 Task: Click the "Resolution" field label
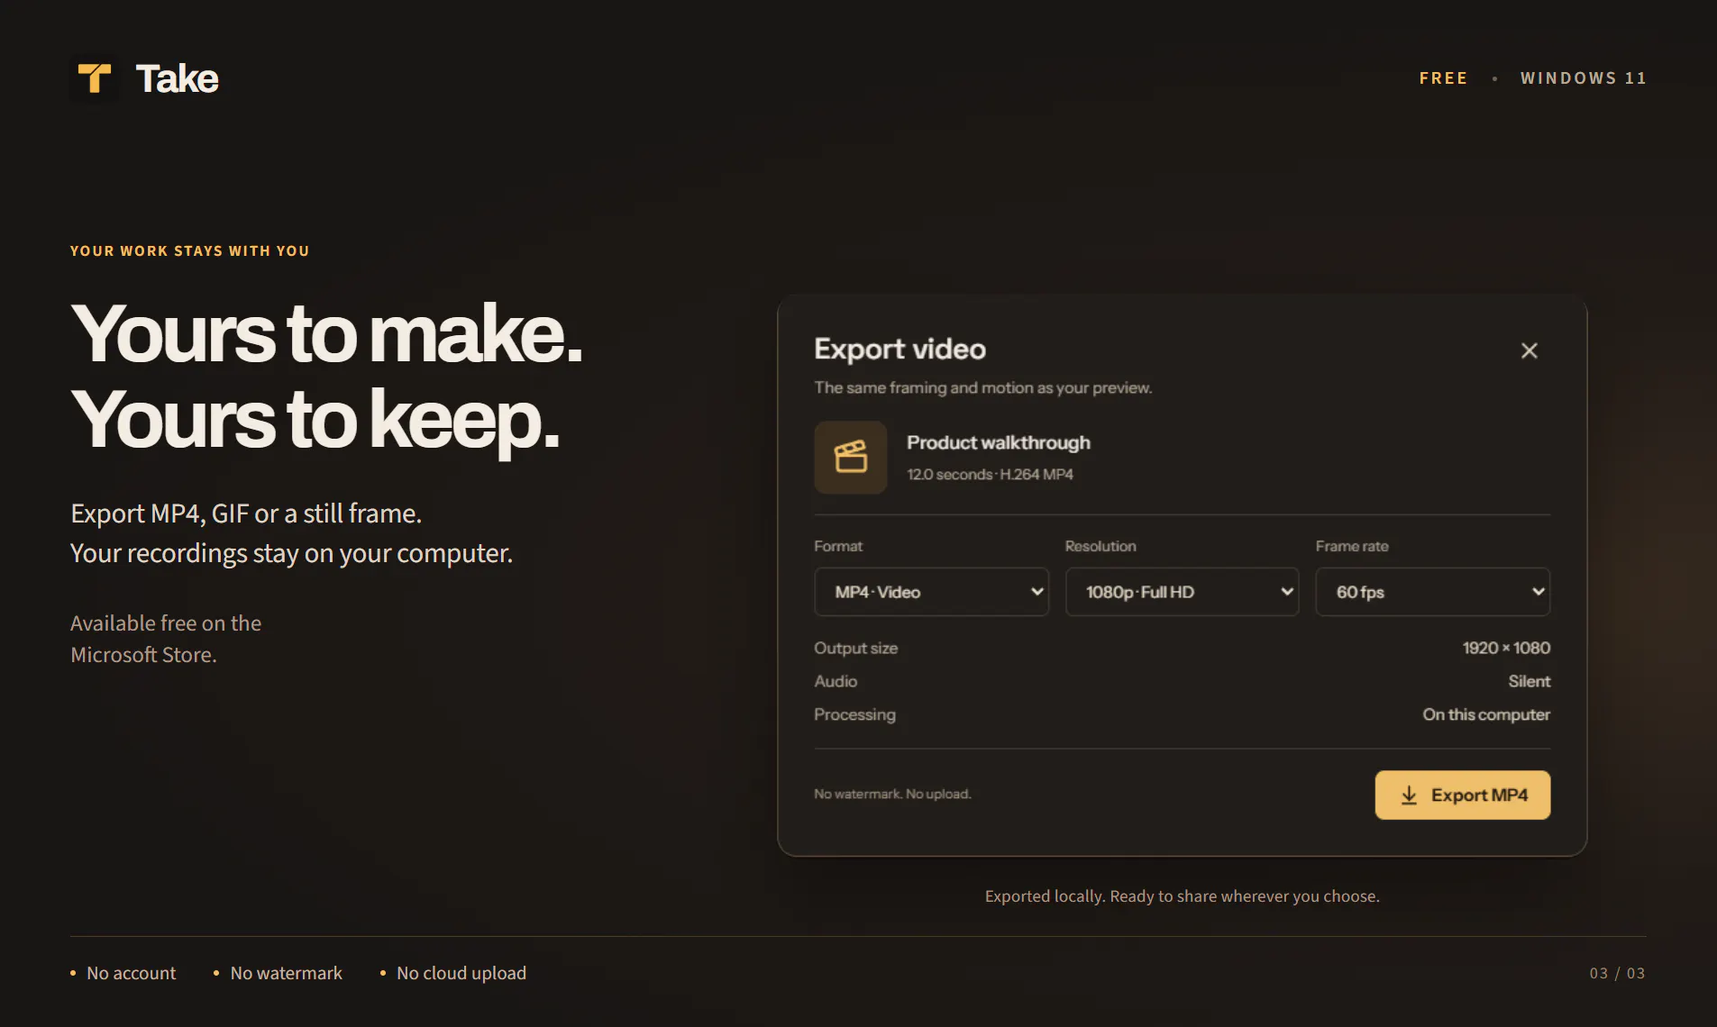[1101, 546]
